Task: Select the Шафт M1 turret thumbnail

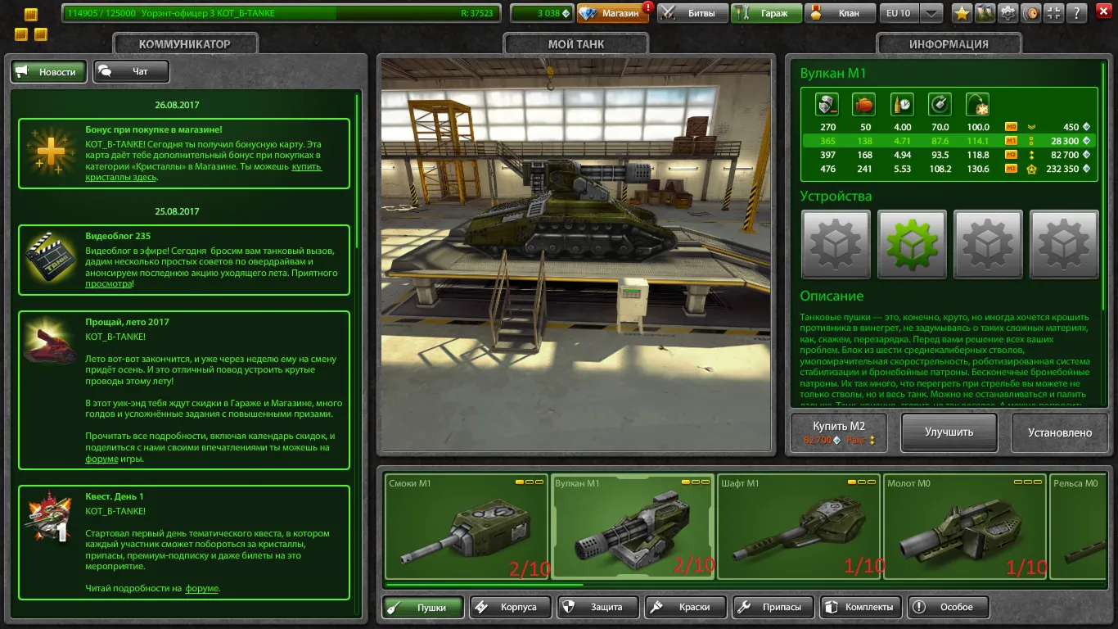Action: click(798, 526)
